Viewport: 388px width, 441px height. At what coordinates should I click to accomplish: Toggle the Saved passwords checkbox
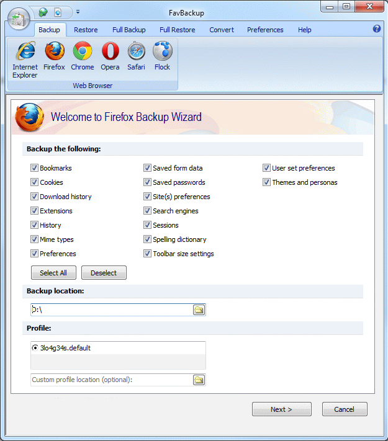(147, 182)
